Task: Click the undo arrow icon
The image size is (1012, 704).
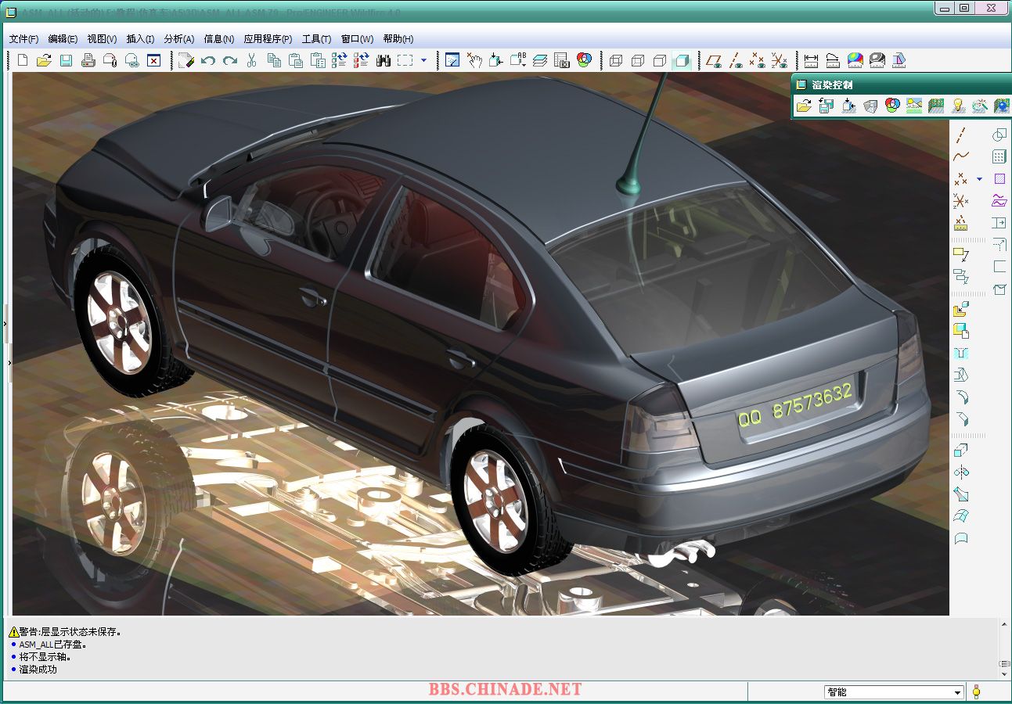Action: (x=208, y=60)
